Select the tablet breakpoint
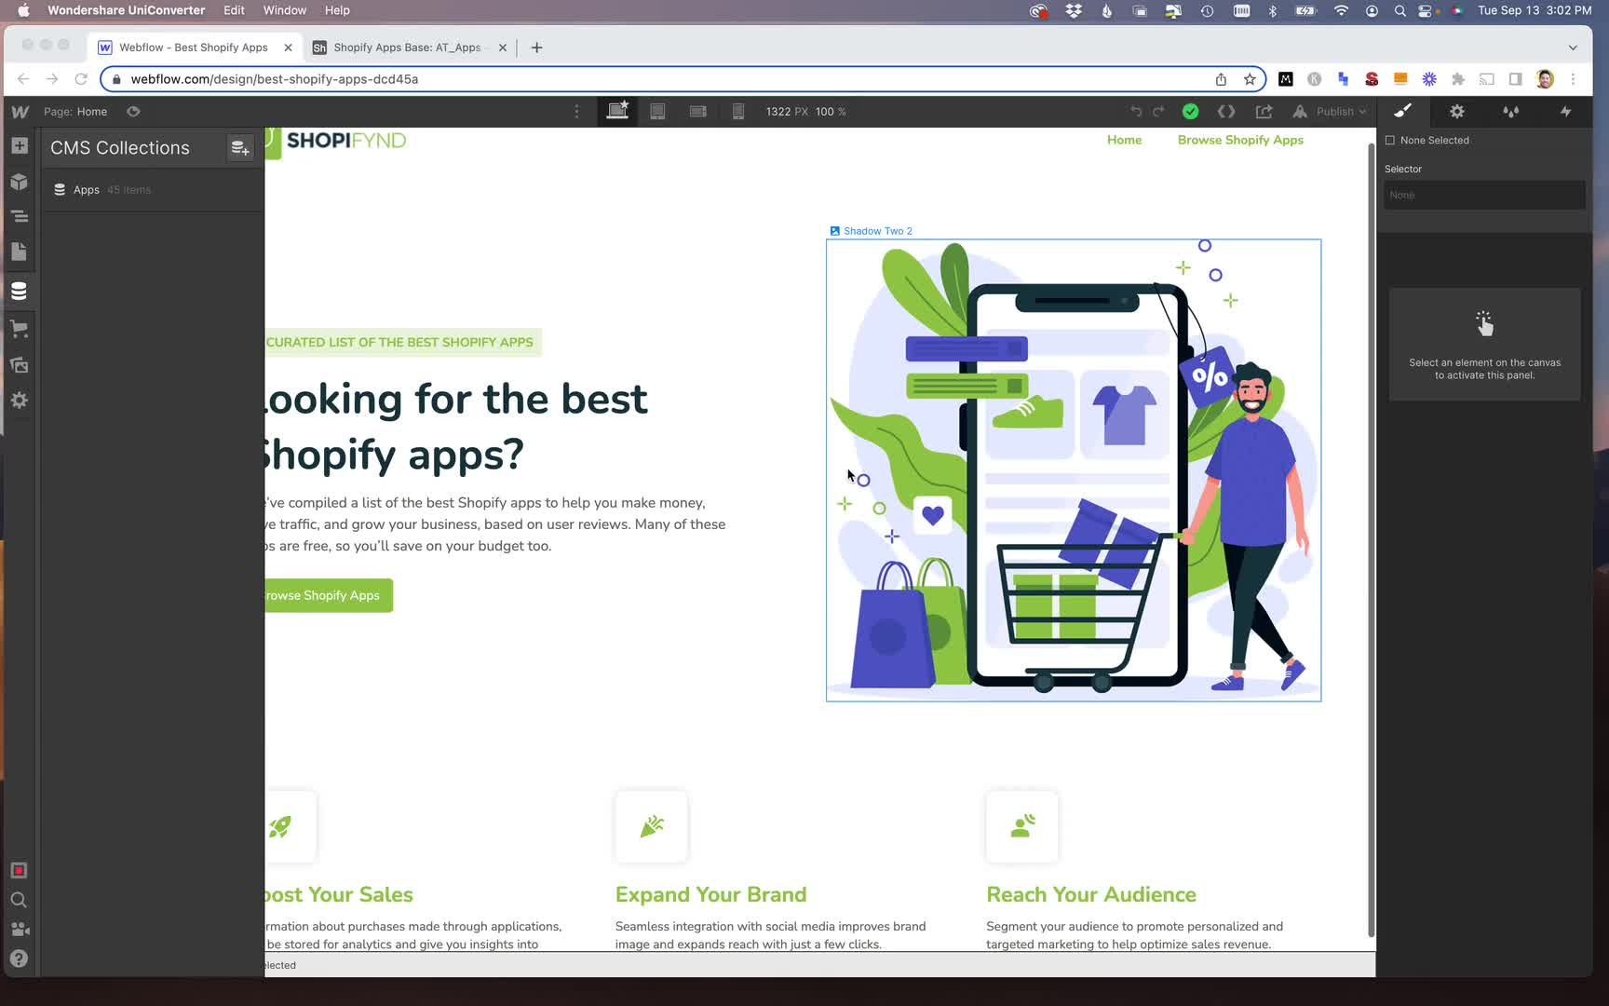The height and width of the screenshot is (1006, 1609). click(657, 112)
